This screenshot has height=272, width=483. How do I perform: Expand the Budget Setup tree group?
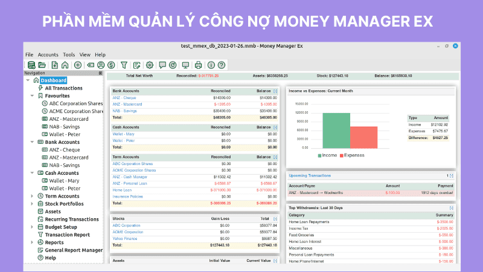tap(32, 227)
